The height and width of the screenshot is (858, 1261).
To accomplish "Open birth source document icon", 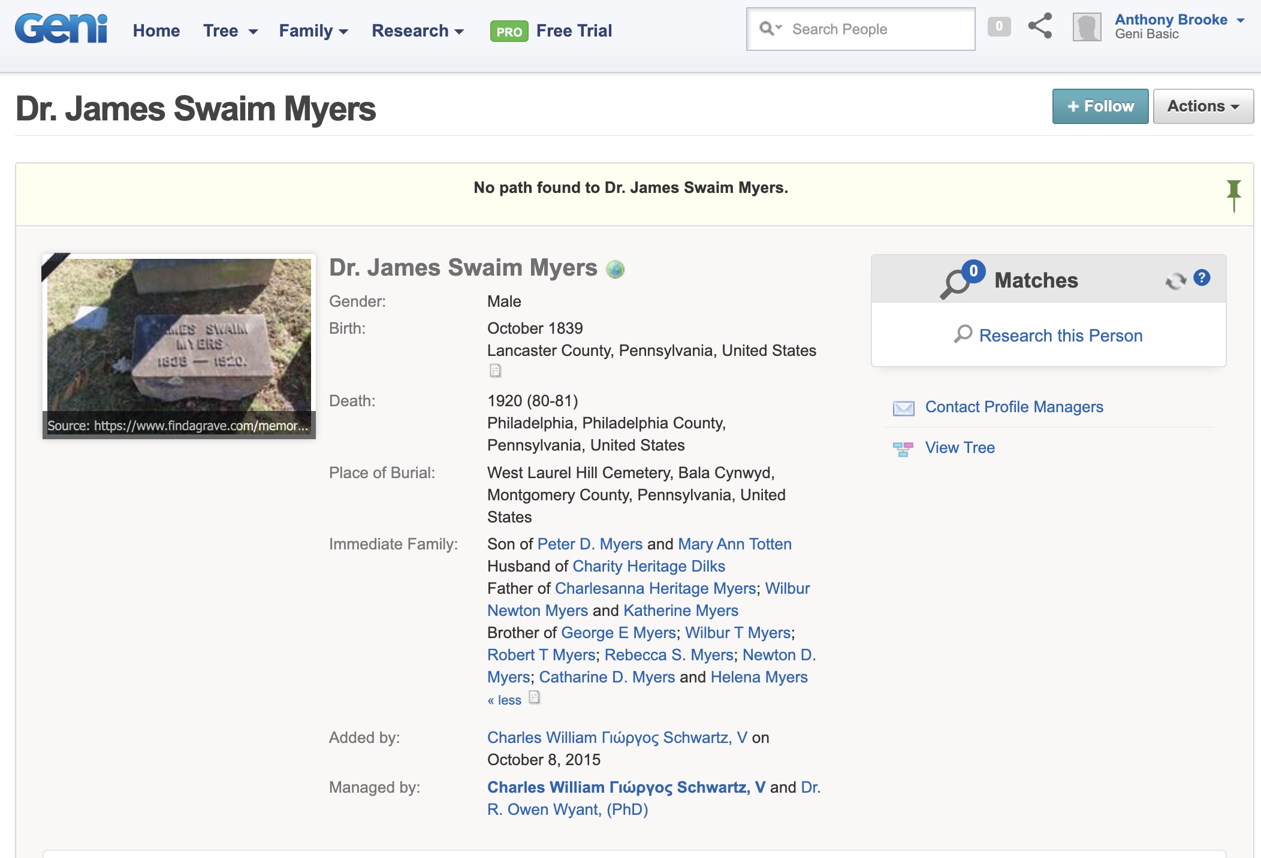I will point(495,371).
